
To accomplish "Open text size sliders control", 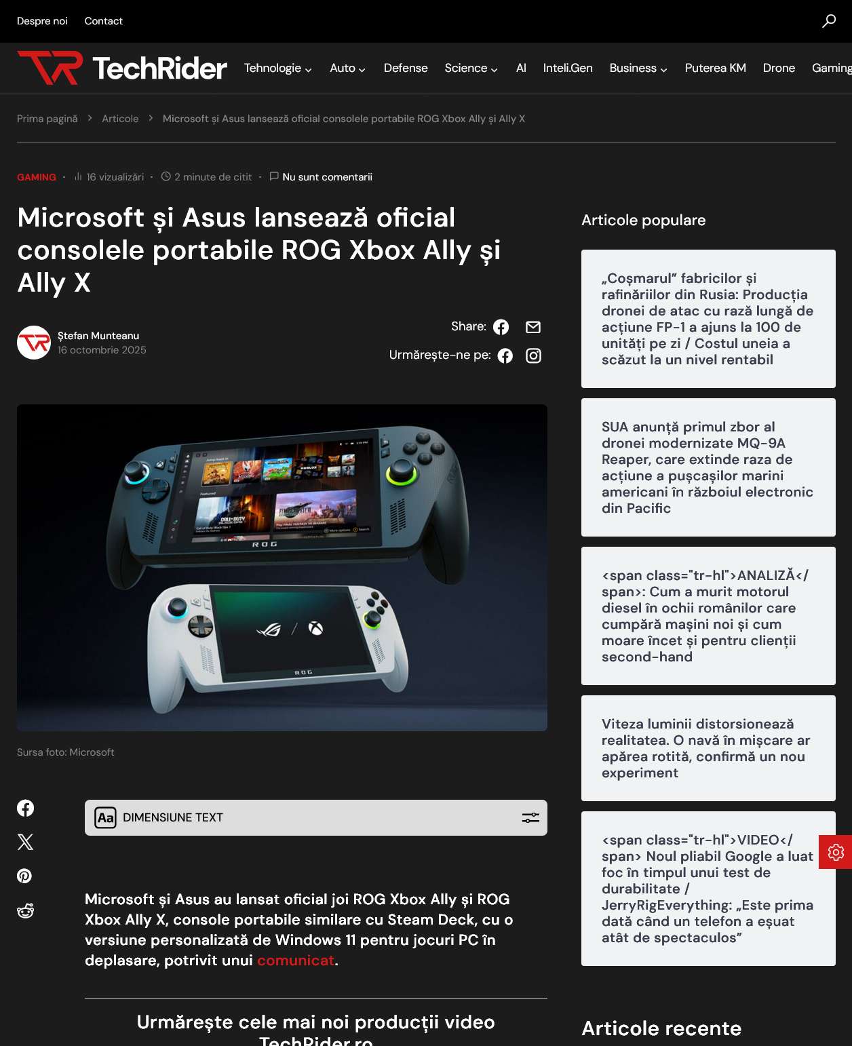I will [530, 817].
